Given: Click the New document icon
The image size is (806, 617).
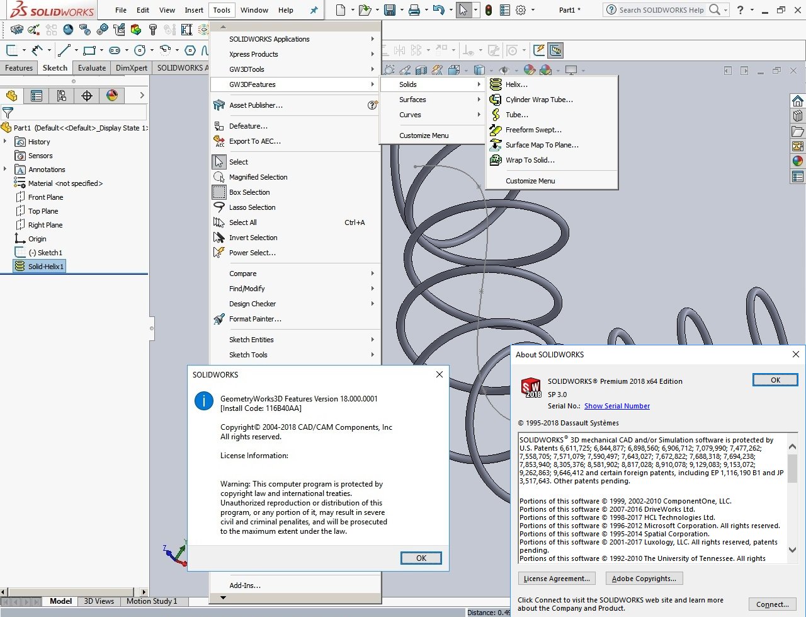Looking at the screenshot, I should [x=341, y=10].
